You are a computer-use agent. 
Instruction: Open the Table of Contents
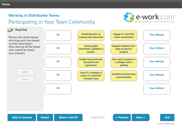pyautogui.click(x=22, y=118)
